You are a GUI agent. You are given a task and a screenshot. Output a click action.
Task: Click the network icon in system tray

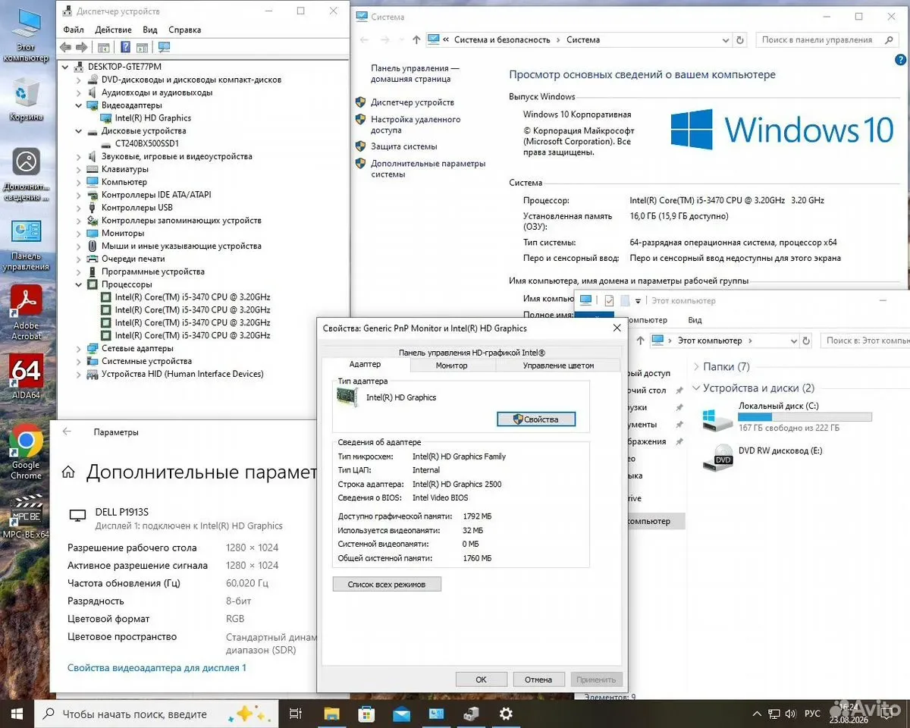coord(774,714)
